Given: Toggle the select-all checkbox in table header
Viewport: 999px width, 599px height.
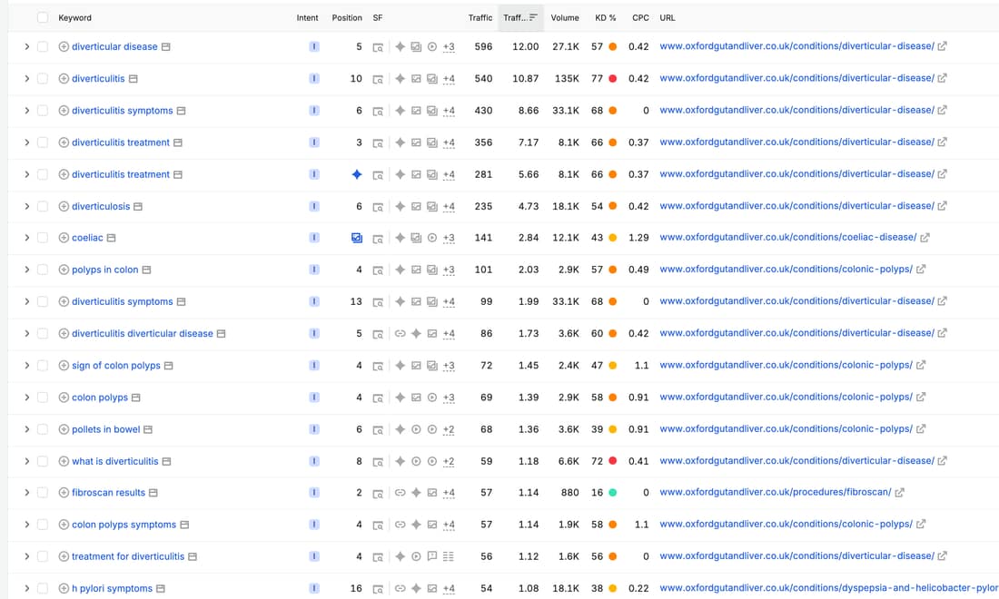Looking at the screenshot, I should (x=43, y=18).
